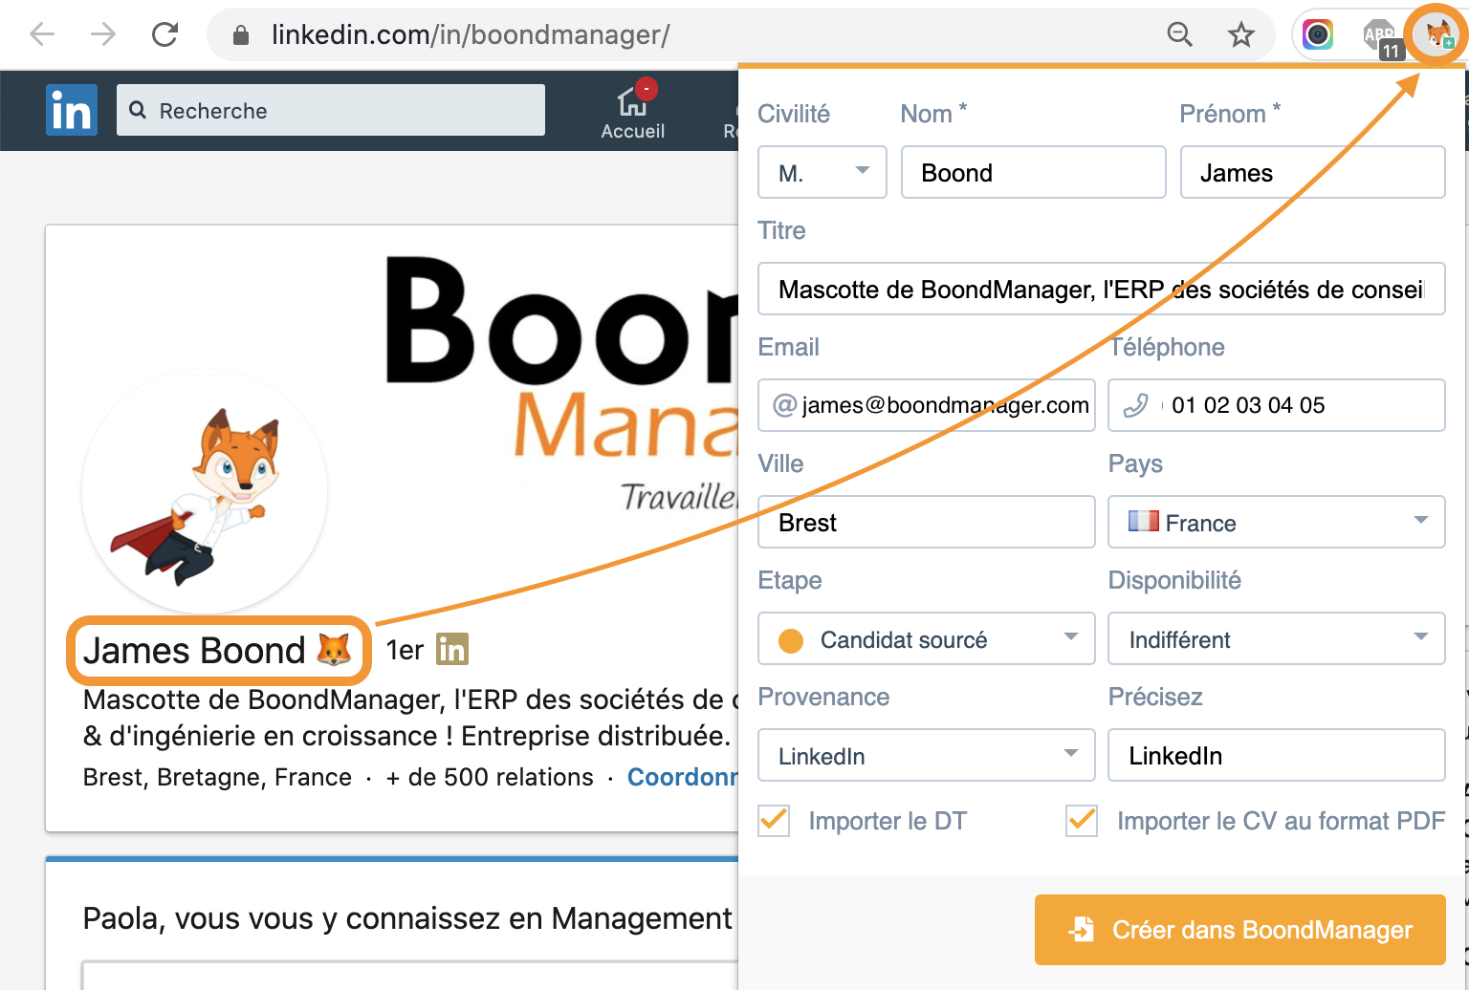The height and width of the screenshot is (990, 1469).
Task: Open the zoom magnifier in address bar
Action: pos(1180,34)
